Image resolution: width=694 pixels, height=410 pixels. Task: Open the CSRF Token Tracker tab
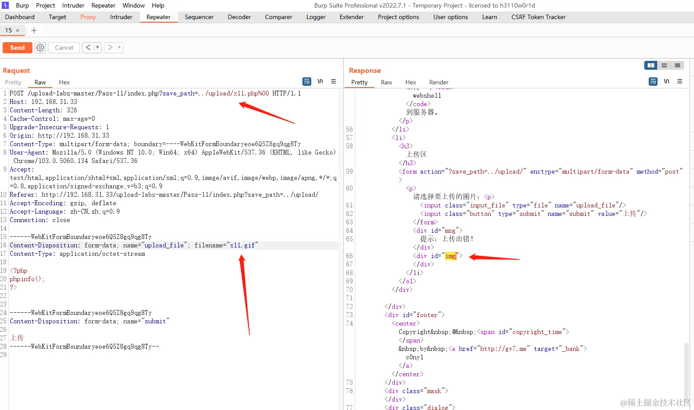[539, 17]
